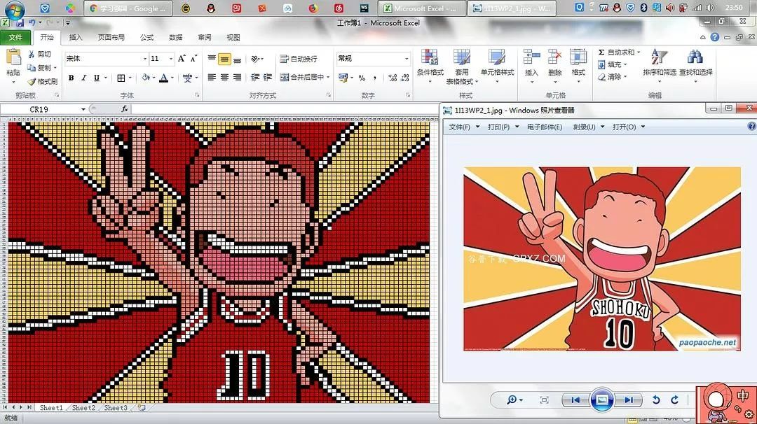
Task: Click the Find and Select binoculars icon
Action: (695, 57)
